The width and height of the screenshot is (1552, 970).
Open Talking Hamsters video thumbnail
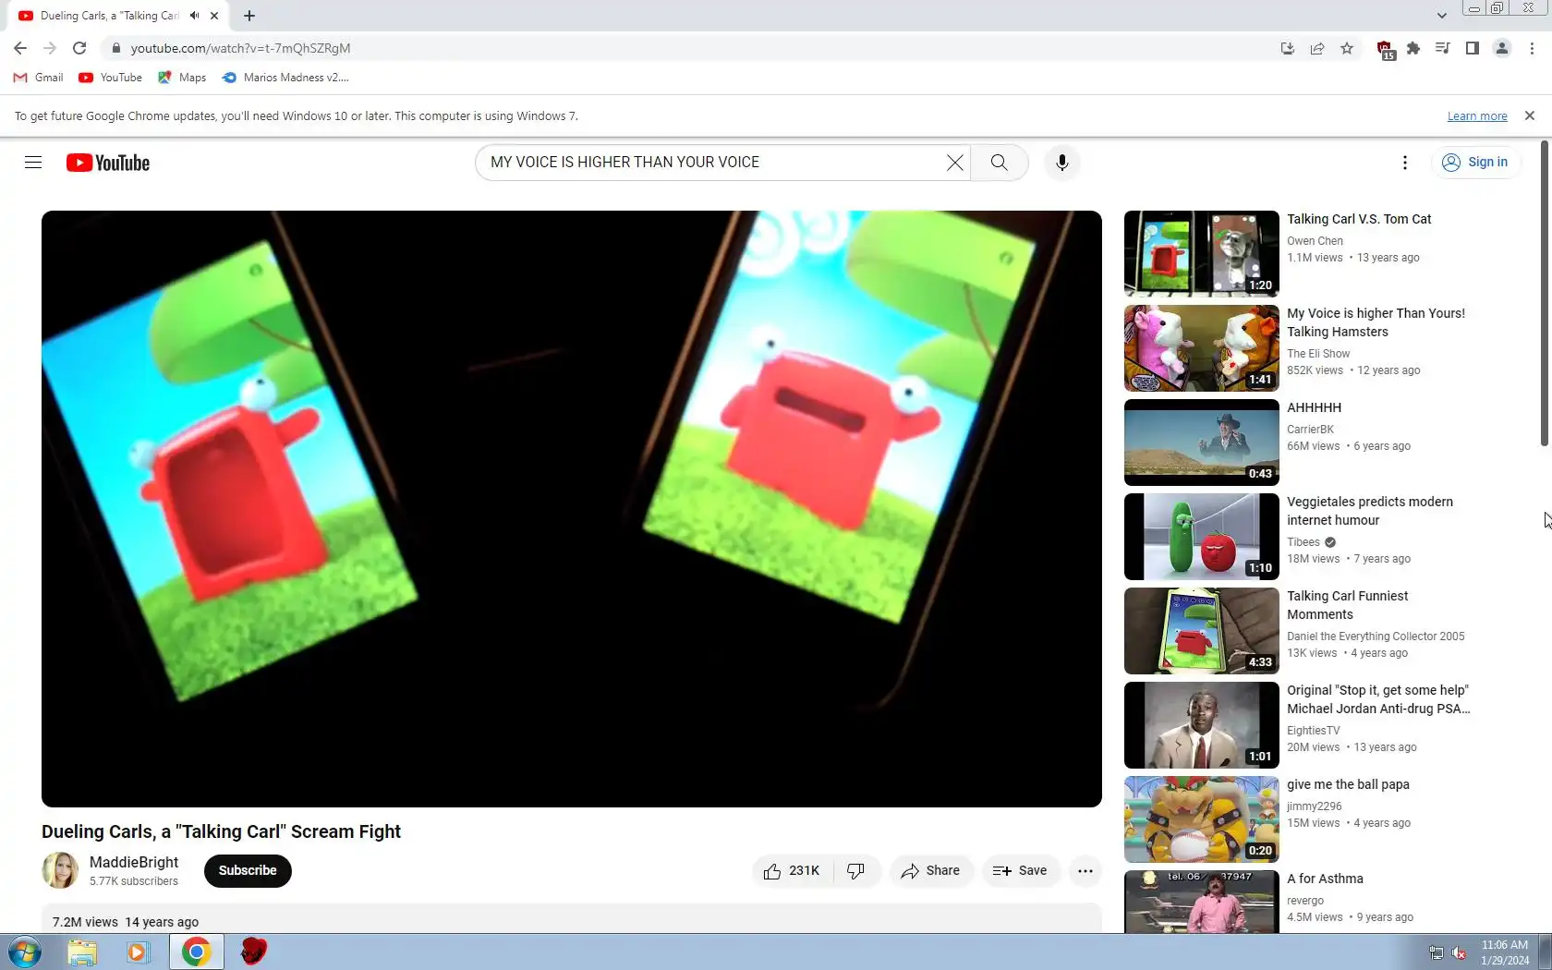click(1202, 348)
